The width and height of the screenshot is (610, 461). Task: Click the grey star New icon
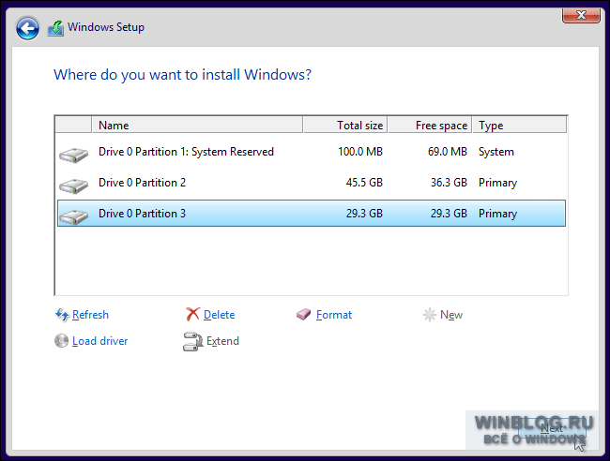pos(430,315)
